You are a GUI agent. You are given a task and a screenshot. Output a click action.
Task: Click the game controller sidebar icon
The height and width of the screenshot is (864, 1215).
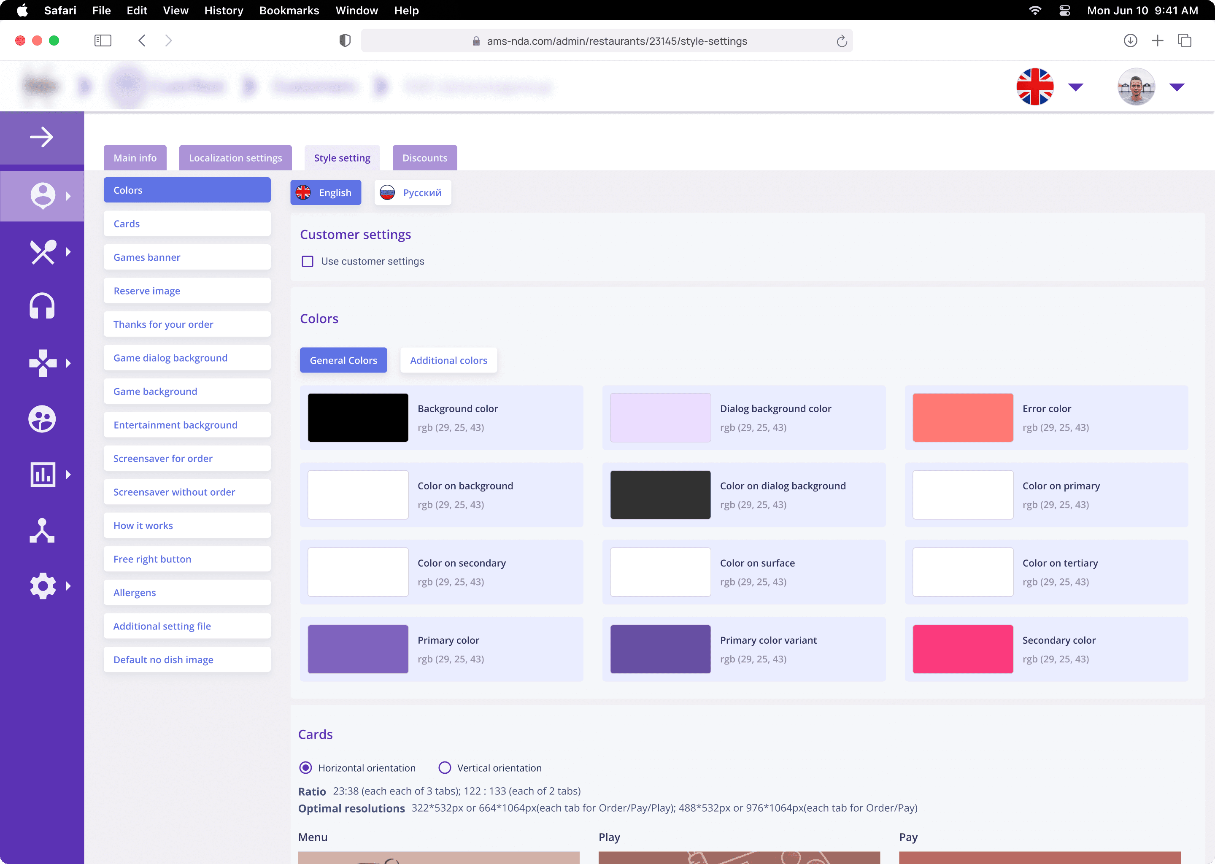pos(42,363)
